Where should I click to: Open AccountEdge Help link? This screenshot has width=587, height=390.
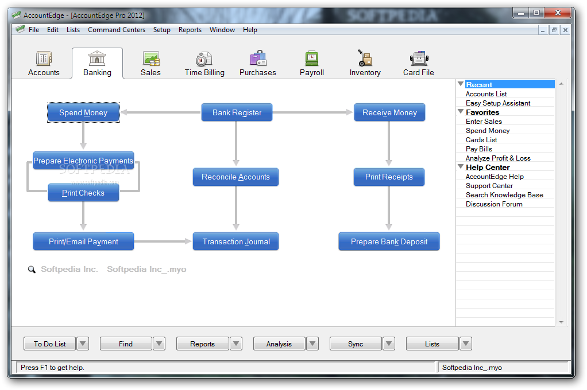click(495, 177)
